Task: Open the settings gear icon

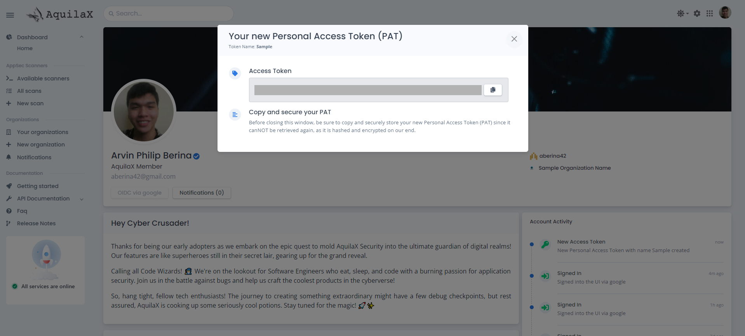Action: click(x=697, y=14)
